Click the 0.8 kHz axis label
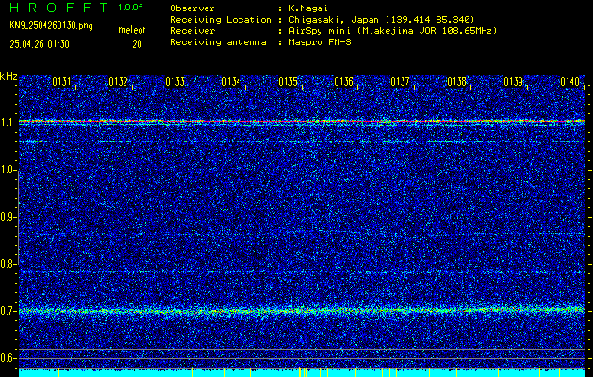 pos(8,264)
